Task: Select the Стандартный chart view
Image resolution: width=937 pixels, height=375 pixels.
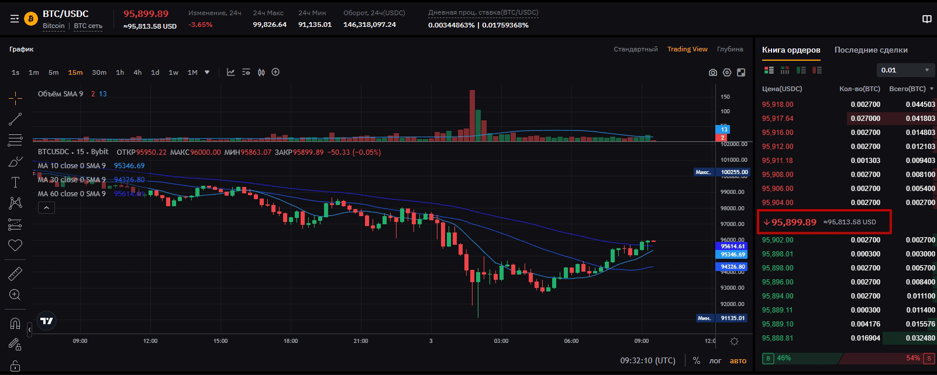Action: coord(636,49)
